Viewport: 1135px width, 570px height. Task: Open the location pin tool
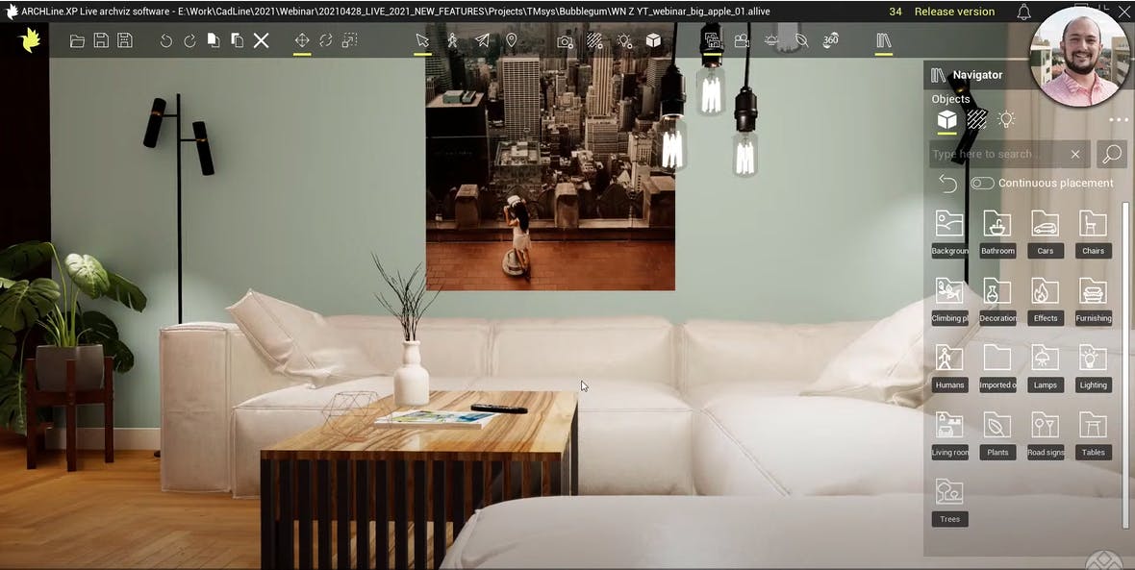tap(511, 40)
